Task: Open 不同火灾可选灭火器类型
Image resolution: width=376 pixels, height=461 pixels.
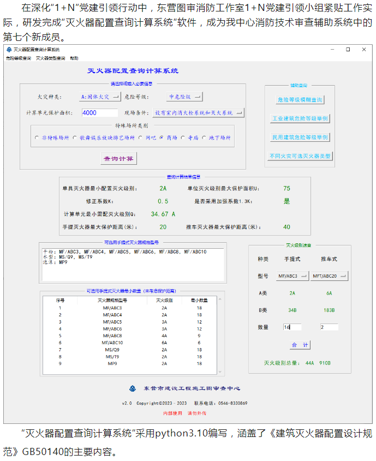Action: [300, 156]
